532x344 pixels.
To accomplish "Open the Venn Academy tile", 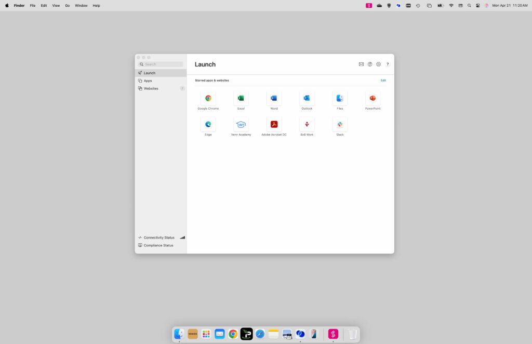I will coord(241,124).
